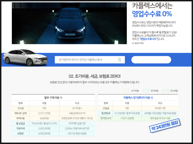
Task: Click the '4년기준 평균 보험료' remark cell
Action: [77, 134]
